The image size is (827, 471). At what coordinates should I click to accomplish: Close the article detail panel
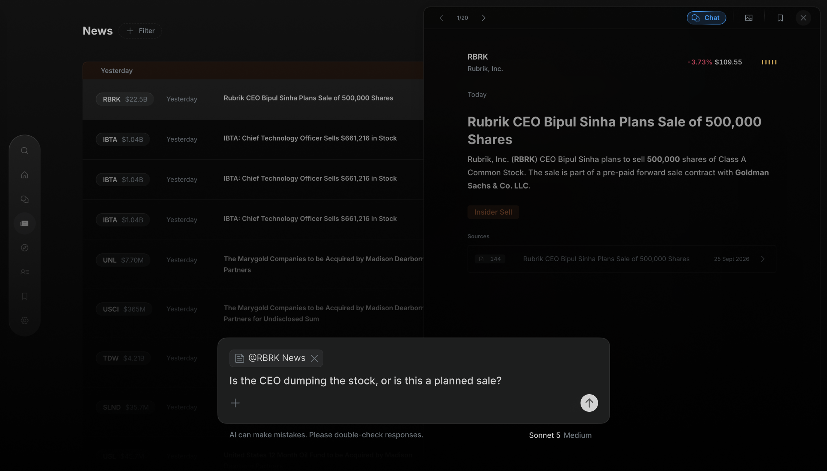[803, 18]
